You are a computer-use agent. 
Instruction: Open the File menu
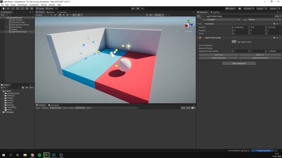tap(2, 5)
